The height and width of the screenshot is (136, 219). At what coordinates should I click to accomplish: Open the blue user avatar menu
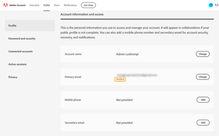coord(211,5)
